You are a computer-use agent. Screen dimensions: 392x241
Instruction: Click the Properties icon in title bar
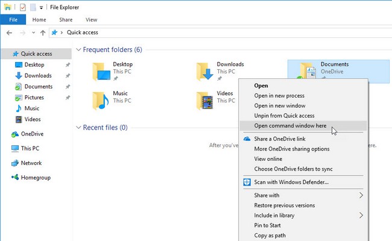point(22,7)
